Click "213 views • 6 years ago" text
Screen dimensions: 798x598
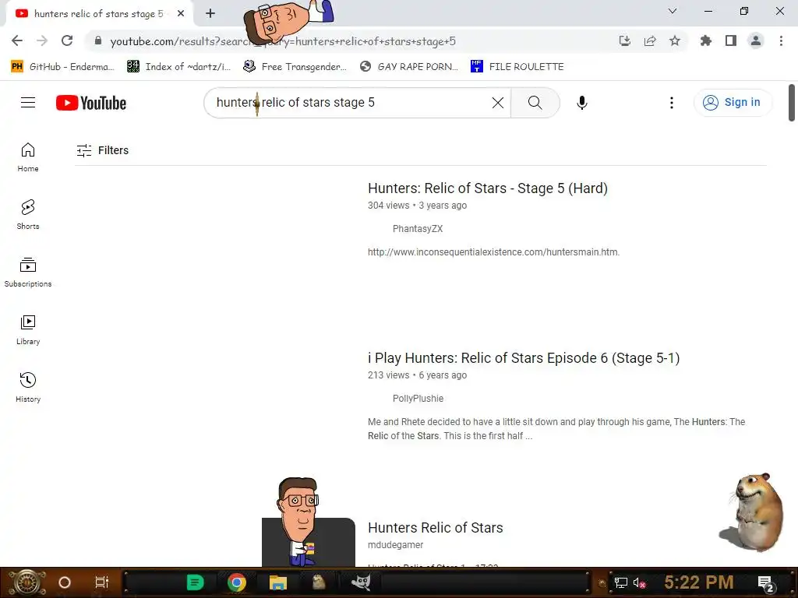click(418, 375)
